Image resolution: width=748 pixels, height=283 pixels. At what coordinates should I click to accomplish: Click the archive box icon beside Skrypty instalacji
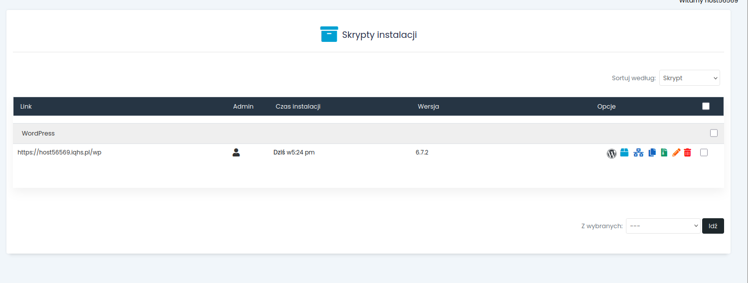(x=329, y=34)
